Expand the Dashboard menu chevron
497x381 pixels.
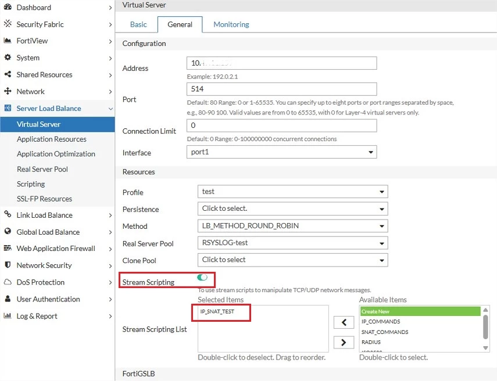click(110, 8)
